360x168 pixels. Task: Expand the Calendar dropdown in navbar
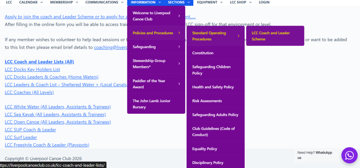point(31,2)
